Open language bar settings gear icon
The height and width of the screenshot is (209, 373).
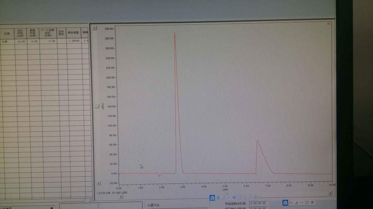pos(312,202)
